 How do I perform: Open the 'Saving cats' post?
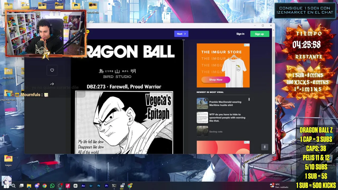216,132
